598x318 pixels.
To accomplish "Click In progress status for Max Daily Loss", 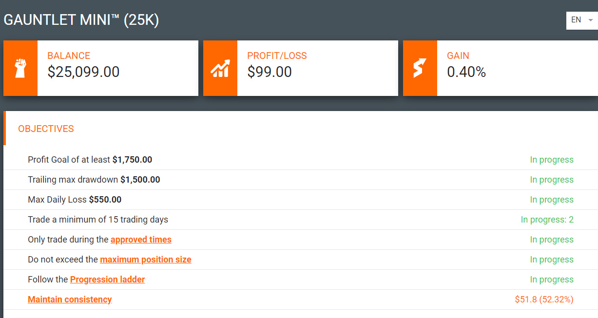I will click(x=552, y=200).
